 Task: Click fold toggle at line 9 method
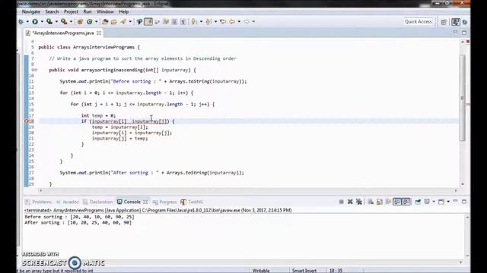point(36,70)
